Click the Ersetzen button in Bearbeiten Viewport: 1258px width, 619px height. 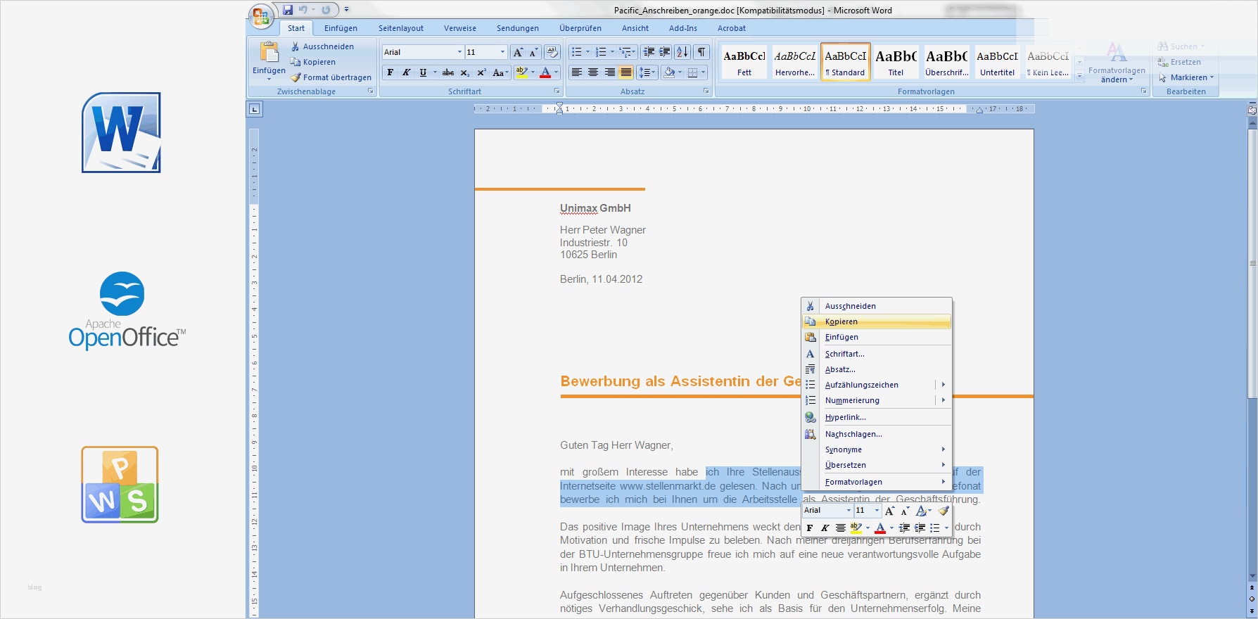click(1186, 62)
